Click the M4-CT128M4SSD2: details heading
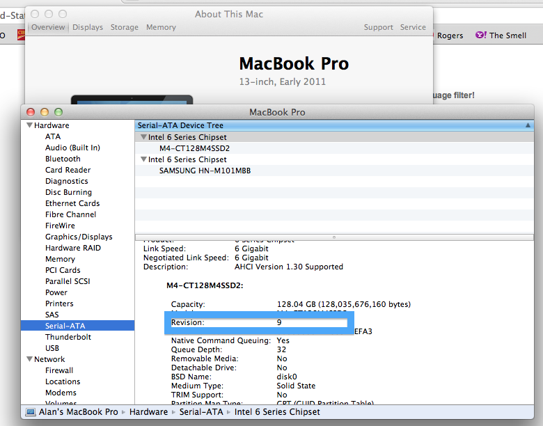This screenshot has width=543, height=426. click(x=205, y=285)
